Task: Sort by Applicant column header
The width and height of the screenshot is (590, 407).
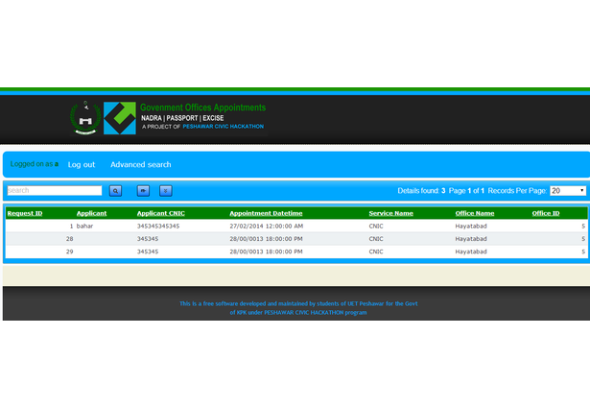Action: coord(91,213)
